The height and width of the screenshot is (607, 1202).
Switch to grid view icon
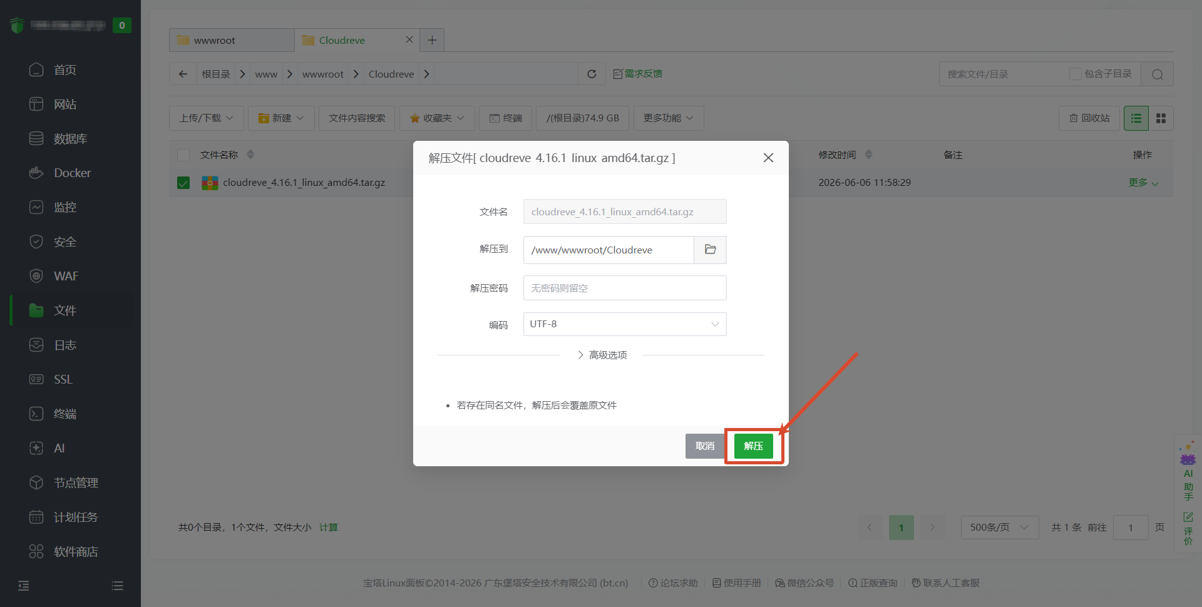click(x=1161, y=118)
